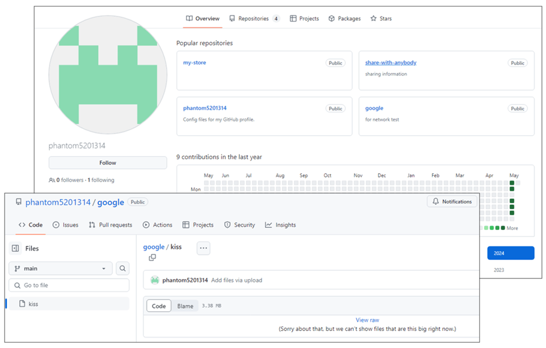Screen dimensions: 546x348
Task: Click google breadcrumb link above file
Action: pyautogui.click(x=153, y=247)
